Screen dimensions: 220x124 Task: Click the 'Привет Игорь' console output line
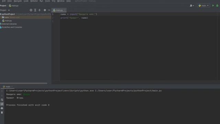[15, 98]
